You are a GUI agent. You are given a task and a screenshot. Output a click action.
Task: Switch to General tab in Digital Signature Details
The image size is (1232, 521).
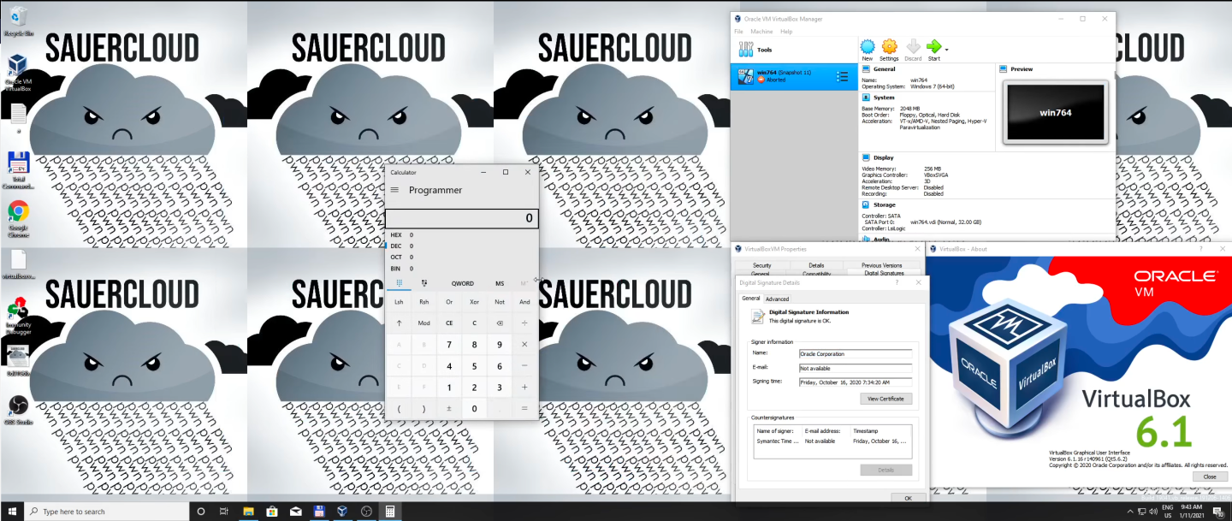pos(750,298)
